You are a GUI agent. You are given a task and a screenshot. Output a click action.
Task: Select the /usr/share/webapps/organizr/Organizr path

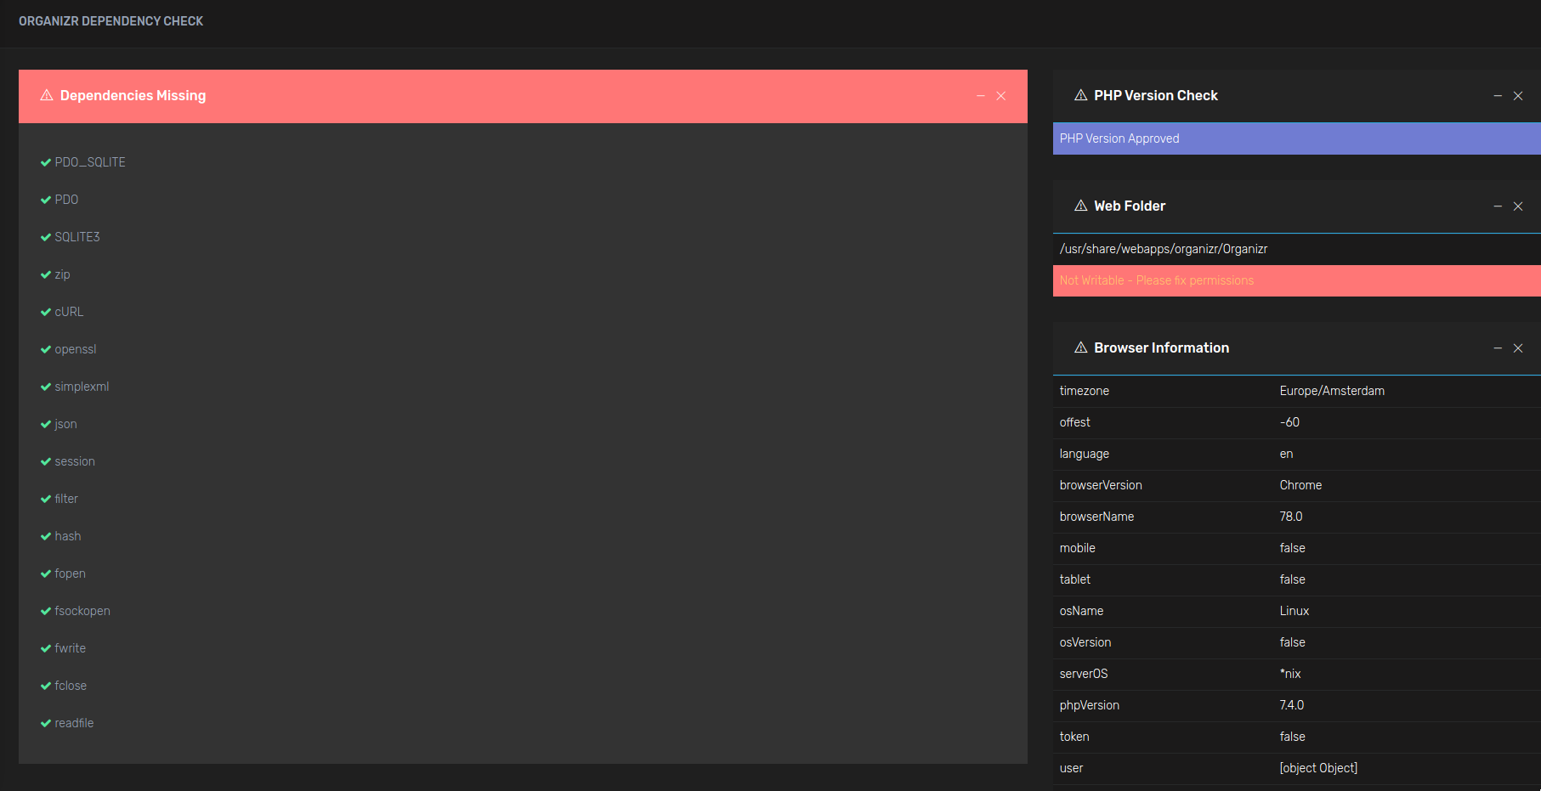pos(1292,248)
